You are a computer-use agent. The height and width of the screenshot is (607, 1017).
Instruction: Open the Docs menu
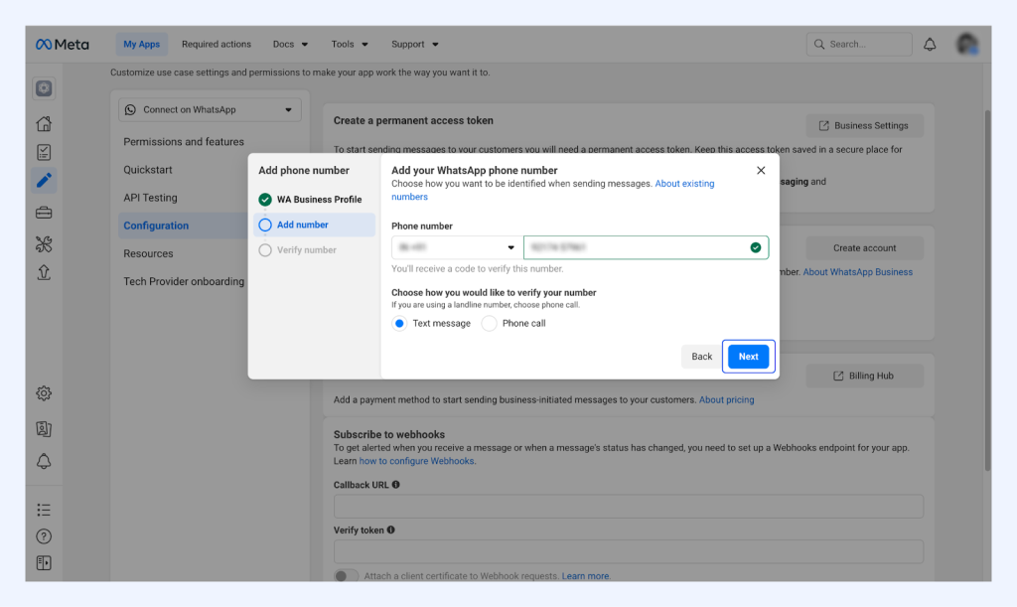click(x=290, y=44)
